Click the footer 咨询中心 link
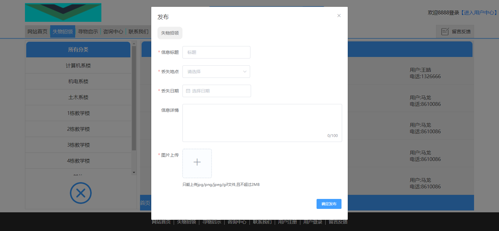The width and height of the screenshot is (499, 231). [237, 222]
